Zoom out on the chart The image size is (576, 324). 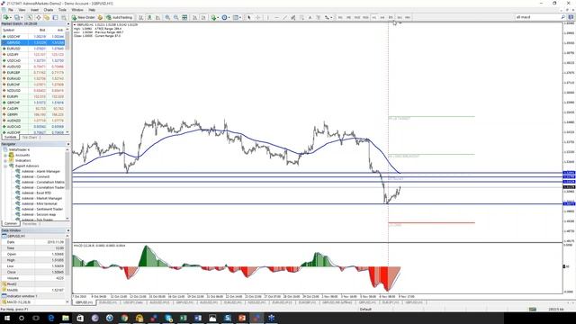coord(176,17)
